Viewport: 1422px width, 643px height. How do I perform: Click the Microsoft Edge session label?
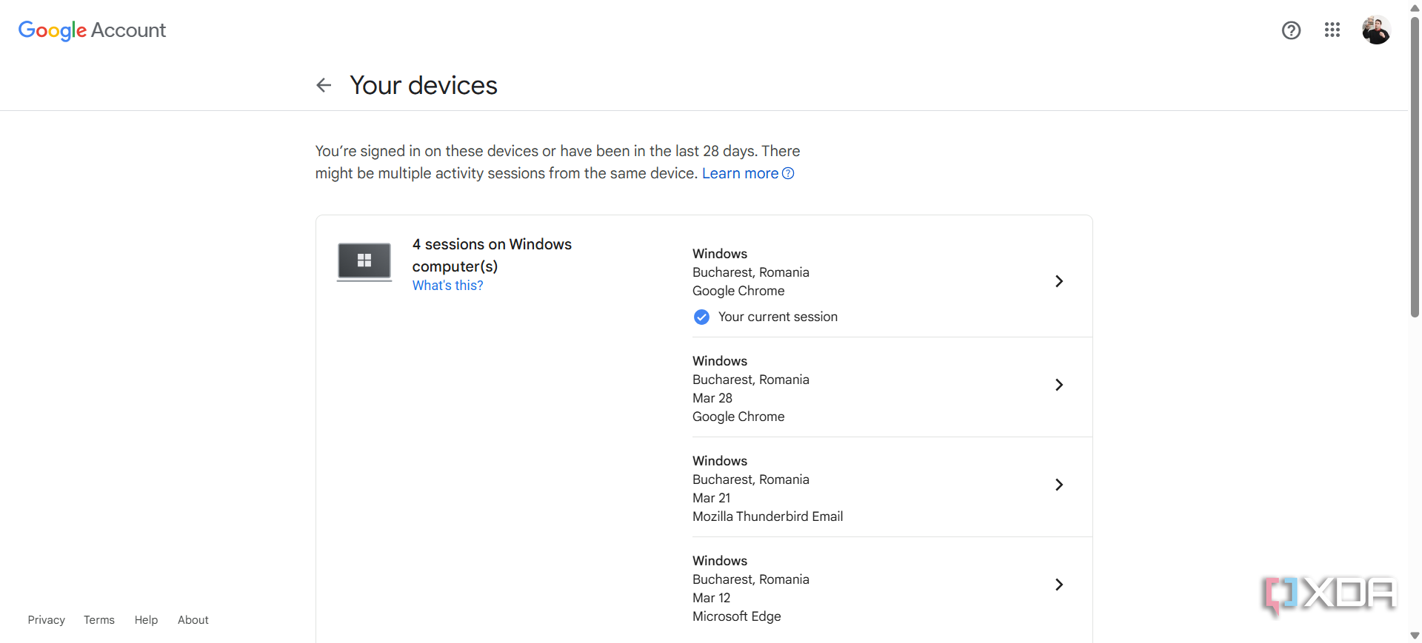click(737, 616)
